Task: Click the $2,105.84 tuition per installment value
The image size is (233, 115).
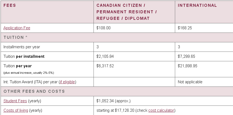Action: [105, 56]
